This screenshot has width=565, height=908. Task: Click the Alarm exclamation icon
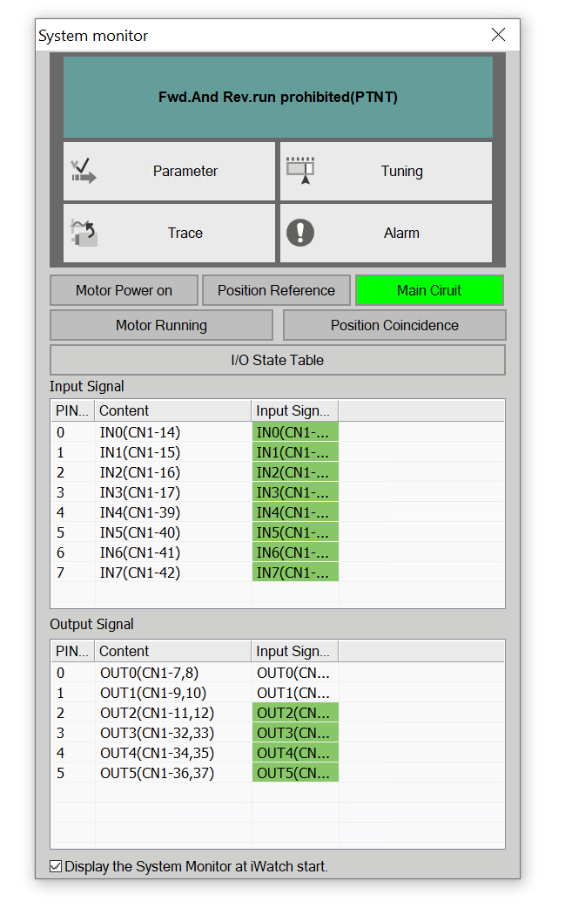click(x=300, y=233)
